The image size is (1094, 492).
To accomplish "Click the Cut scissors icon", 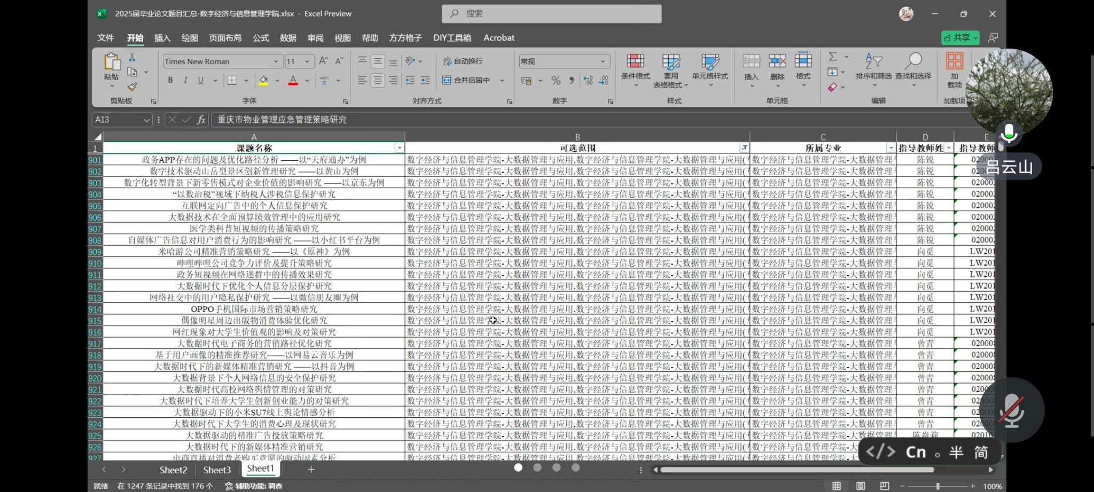I will pyautogui.click(x=132, y=57).
